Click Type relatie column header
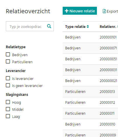The width and height of the screenshot is (118, 137). [x=75, y=26]
